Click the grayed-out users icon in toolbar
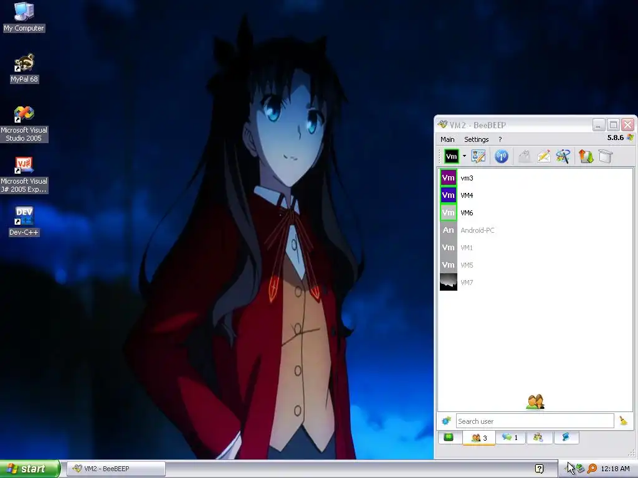The image size is (638, 478). pos(525,156)
